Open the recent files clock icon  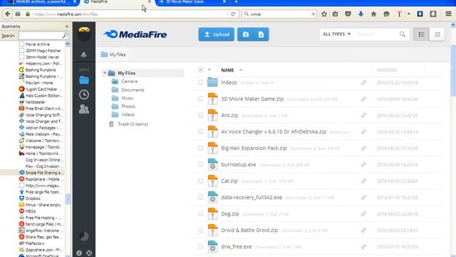[84, 95]
